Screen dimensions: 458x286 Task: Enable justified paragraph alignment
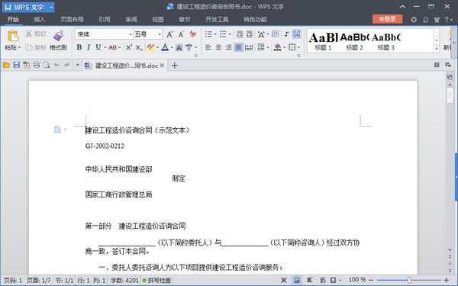[239, 47]
